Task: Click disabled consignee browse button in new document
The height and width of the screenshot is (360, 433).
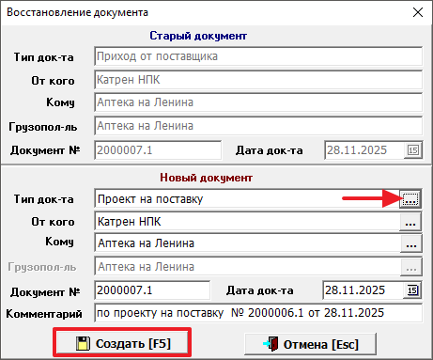Action: click(411, 267)
